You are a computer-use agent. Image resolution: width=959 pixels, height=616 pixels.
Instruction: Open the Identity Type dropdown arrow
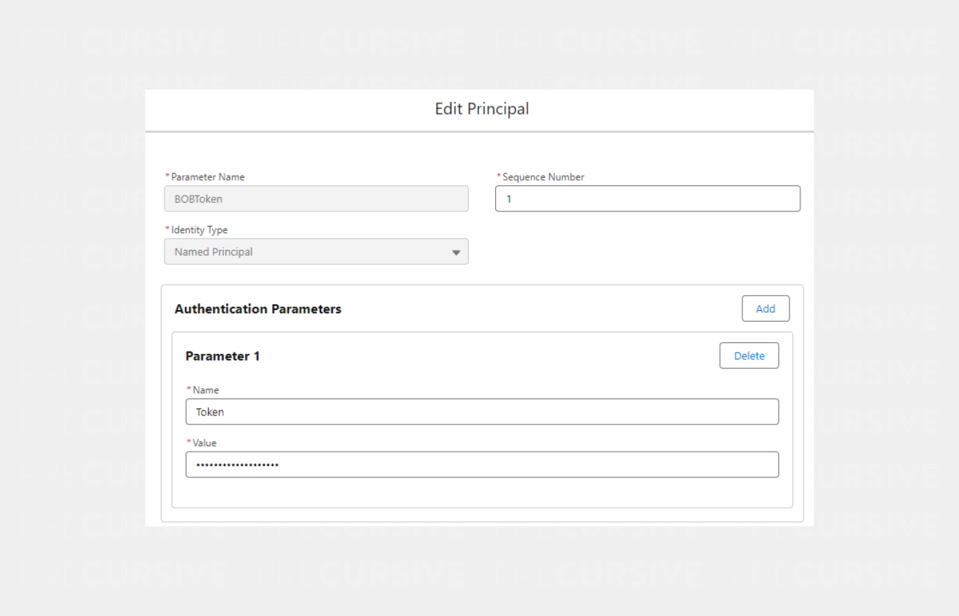pos(456,253)
